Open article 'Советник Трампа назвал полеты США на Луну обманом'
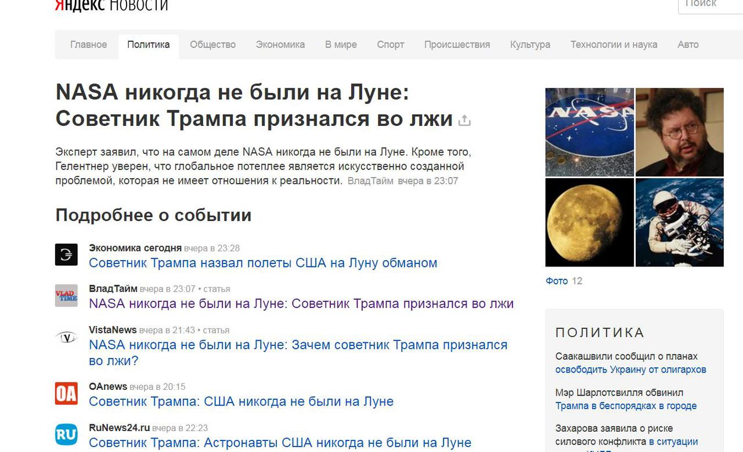743x452 pixels. 263,263
